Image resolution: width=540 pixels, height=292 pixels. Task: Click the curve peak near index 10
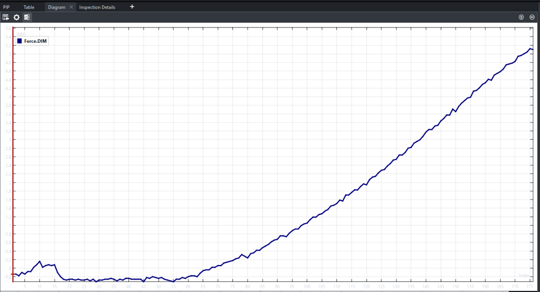40,261
